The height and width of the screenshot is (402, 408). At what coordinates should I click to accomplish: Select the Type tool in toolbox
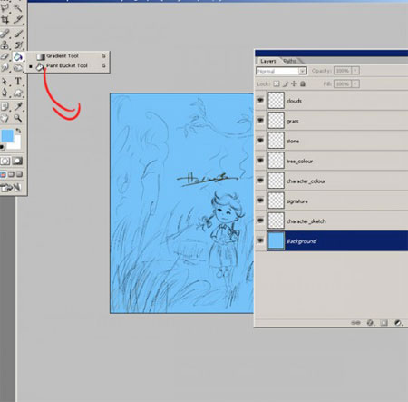point(18,82)
